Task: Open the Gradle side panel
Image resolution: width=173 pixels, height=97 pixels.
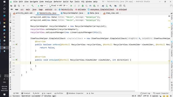Action: 172,16
